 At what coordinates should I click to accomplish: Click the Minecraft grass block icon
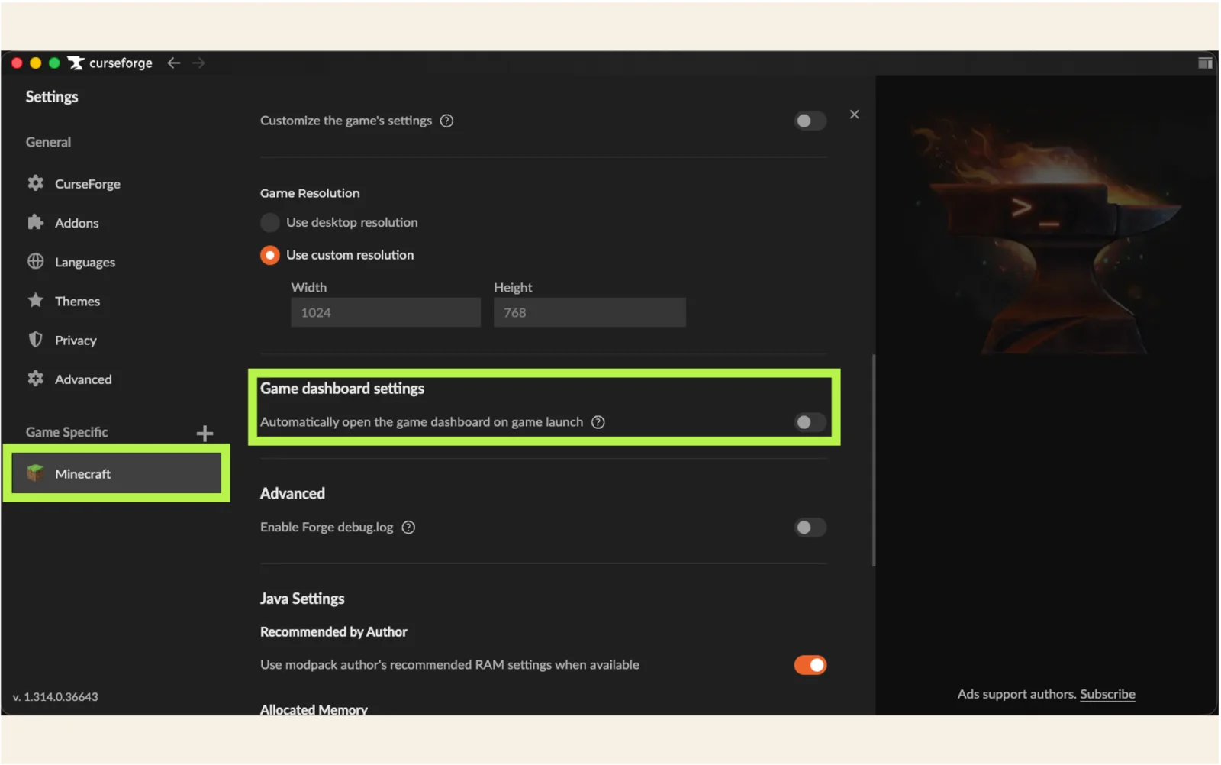point(35,473)
